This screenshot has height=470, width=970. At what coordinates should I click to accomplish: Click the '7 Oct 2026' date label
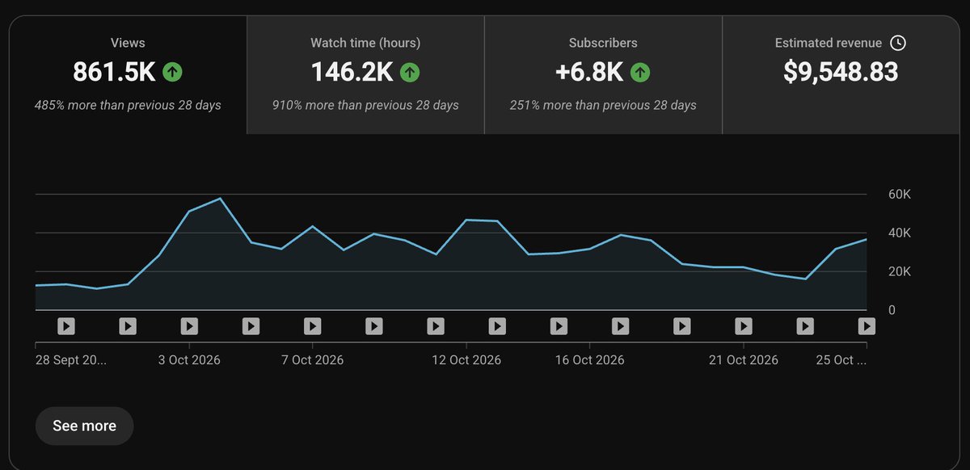pyautogui.click(x=312, y=360)
